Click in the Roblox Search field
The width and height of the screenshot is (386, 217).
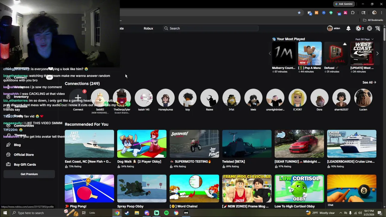click(210, 28)
